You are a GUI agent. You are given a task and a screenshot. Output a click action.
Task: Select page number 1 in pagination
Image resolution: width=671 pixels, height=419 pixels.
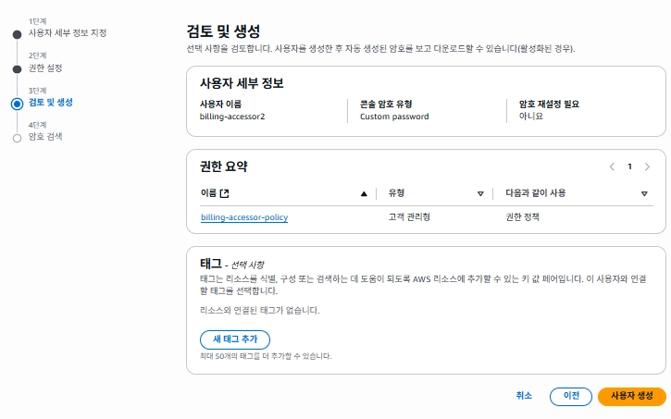(629, 166)
